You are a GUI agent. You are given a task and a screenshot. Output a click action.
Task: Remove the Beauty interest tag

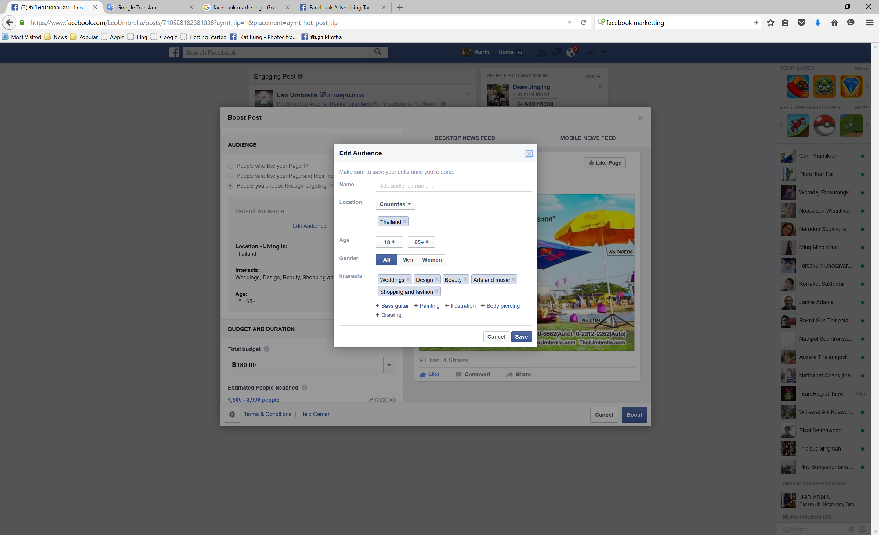pos(465,279)
